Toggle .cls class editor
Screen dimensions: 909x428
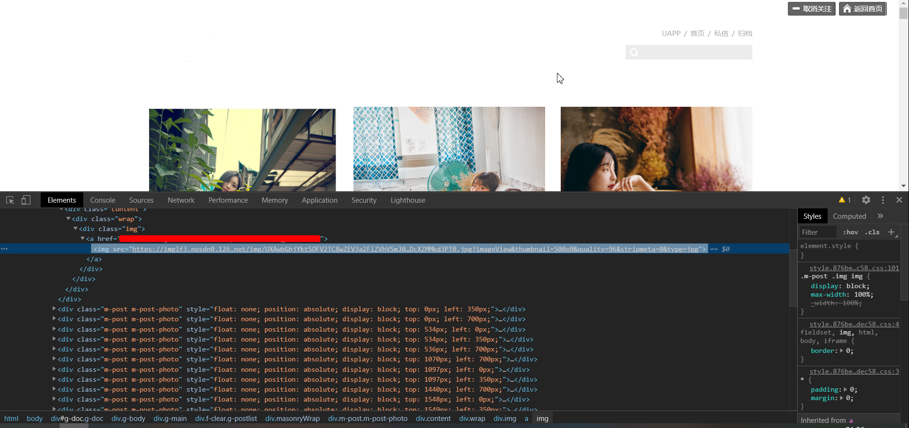click(x=872, y=232)
